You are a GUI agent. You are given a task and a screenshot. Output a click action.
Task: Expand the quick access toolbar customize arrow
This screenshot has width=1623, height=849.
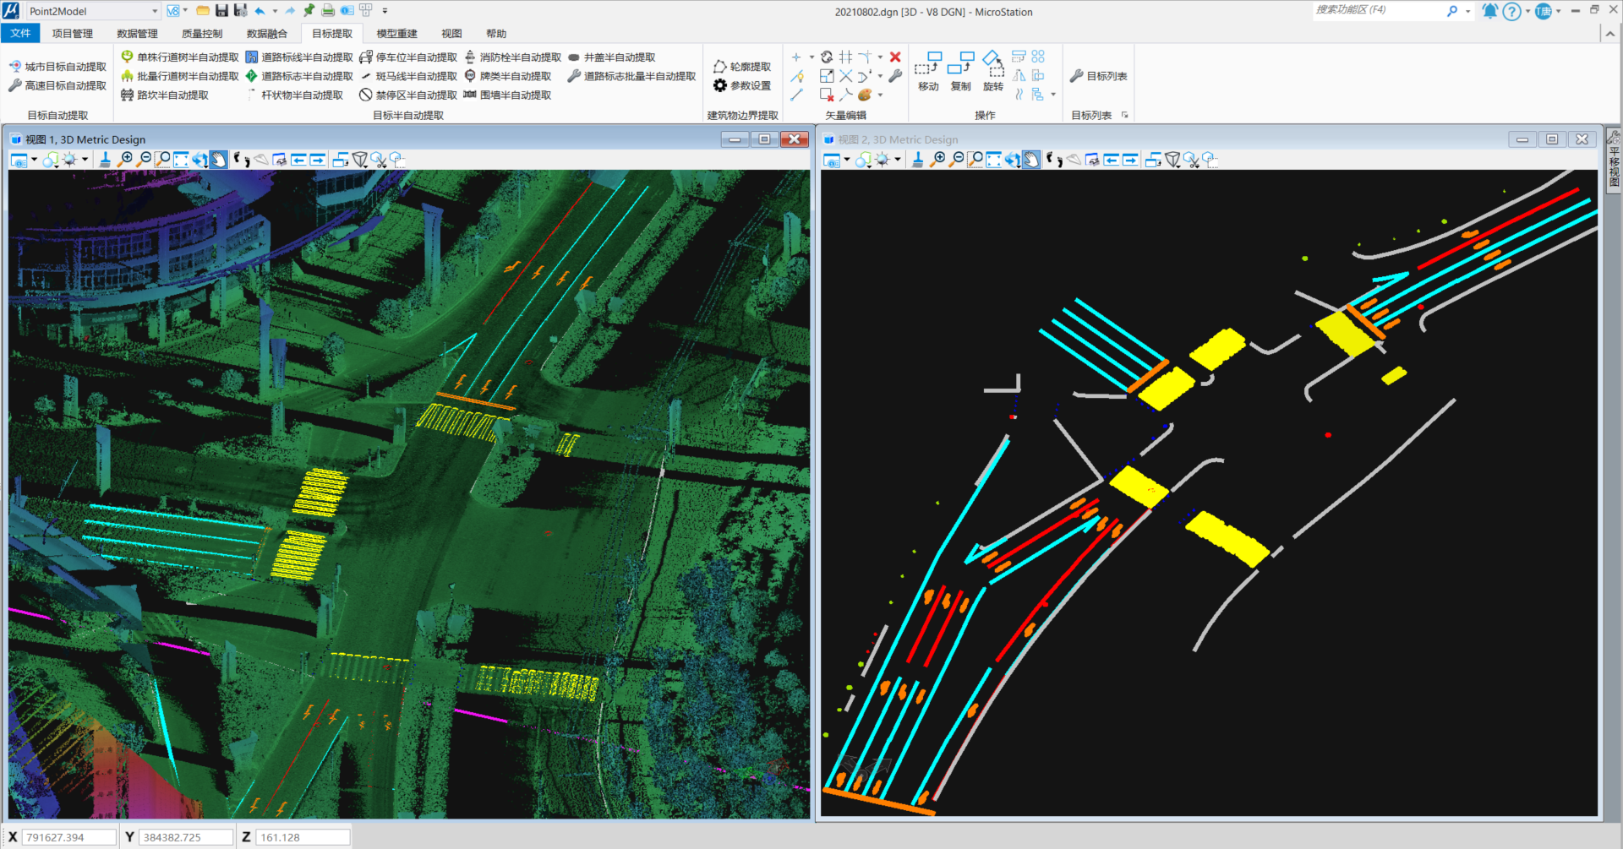click(385, 11)
